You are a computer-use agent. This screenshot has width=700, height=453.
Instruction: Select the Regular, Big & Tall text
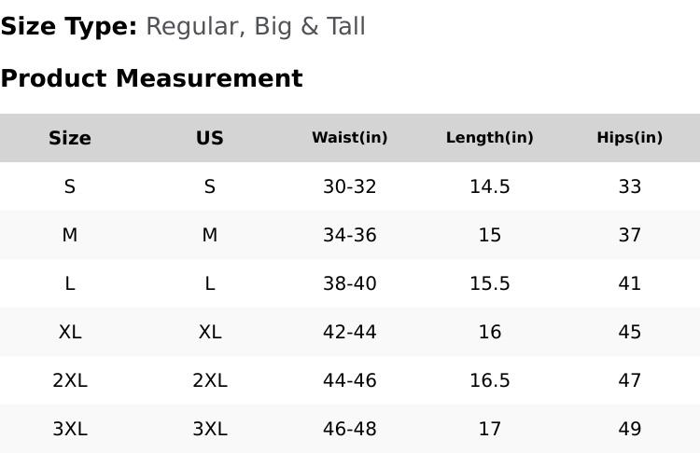pyautogui.click(x=256, y=26)
